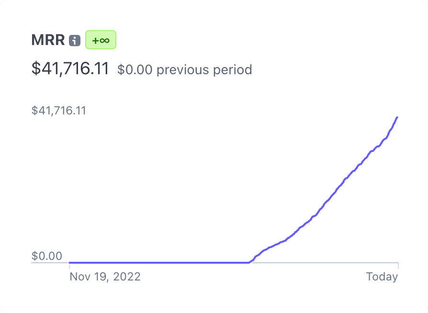Click the info icon beside MRR
The image size is (428, 313).
[74, 41]
